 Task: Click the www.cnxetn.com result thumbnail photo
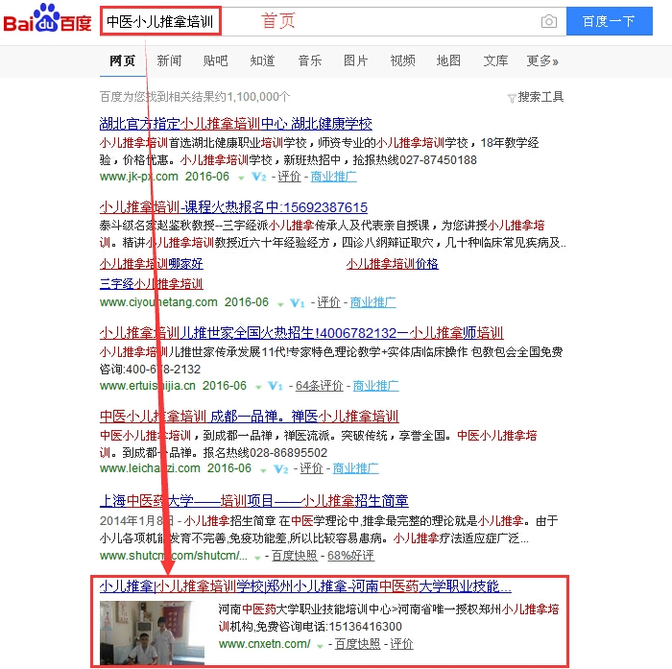(x=152, y=633)
